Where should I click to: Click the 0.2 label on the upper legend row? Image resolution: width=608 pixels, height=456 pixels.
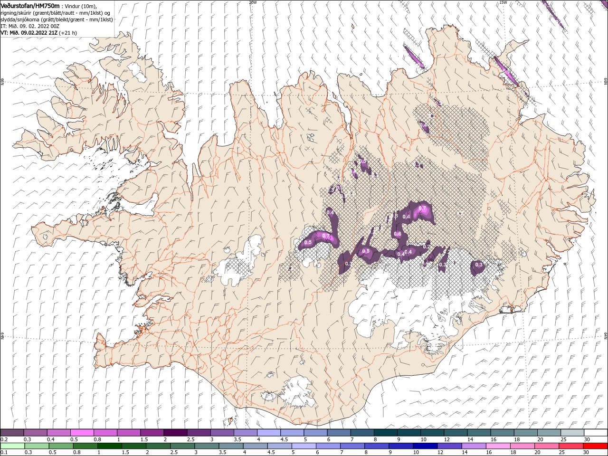click(x=4, y=439)
